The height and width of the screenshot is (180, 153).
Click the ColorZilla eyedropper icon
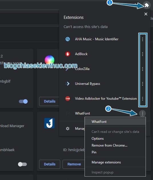click(67, 69)
